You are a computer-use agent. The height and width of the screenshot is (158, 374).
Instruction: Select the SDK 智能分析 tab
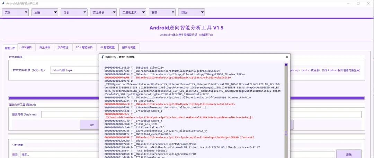pos(84,47)
